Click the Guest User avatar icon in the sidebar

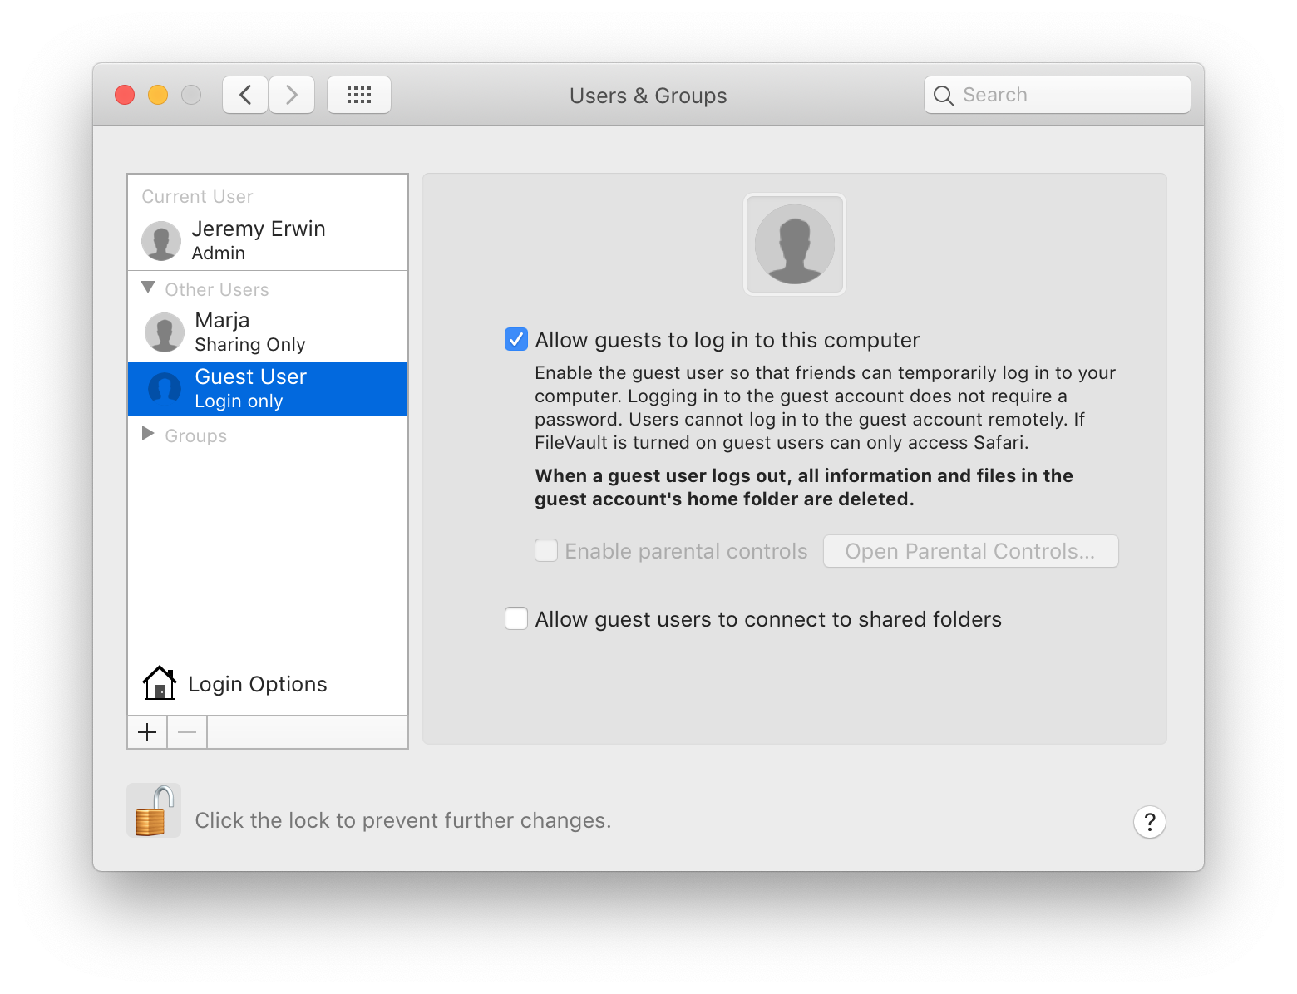pos(165,388)
